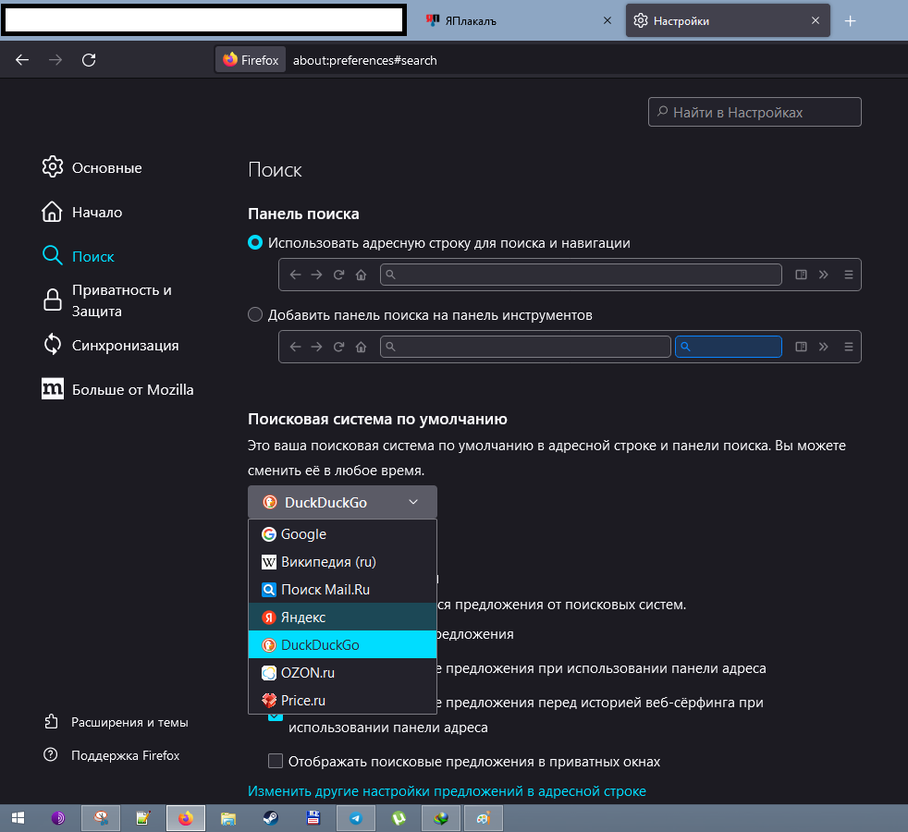Select 'Использовать адресную строку' radio option
The width and height of the screenshot is (908, 832).
tap(255, 242)
